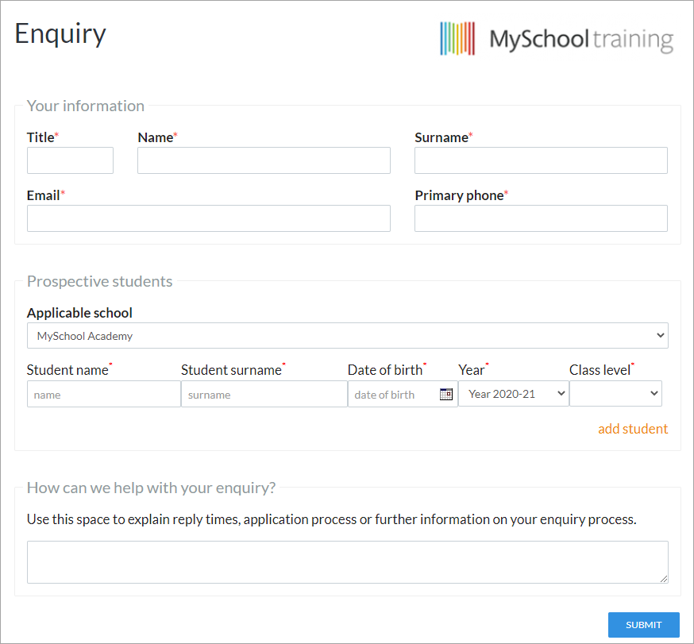Focus the Primary phone field
This screenshot has width=694, height=644.
tap(541, 218)
